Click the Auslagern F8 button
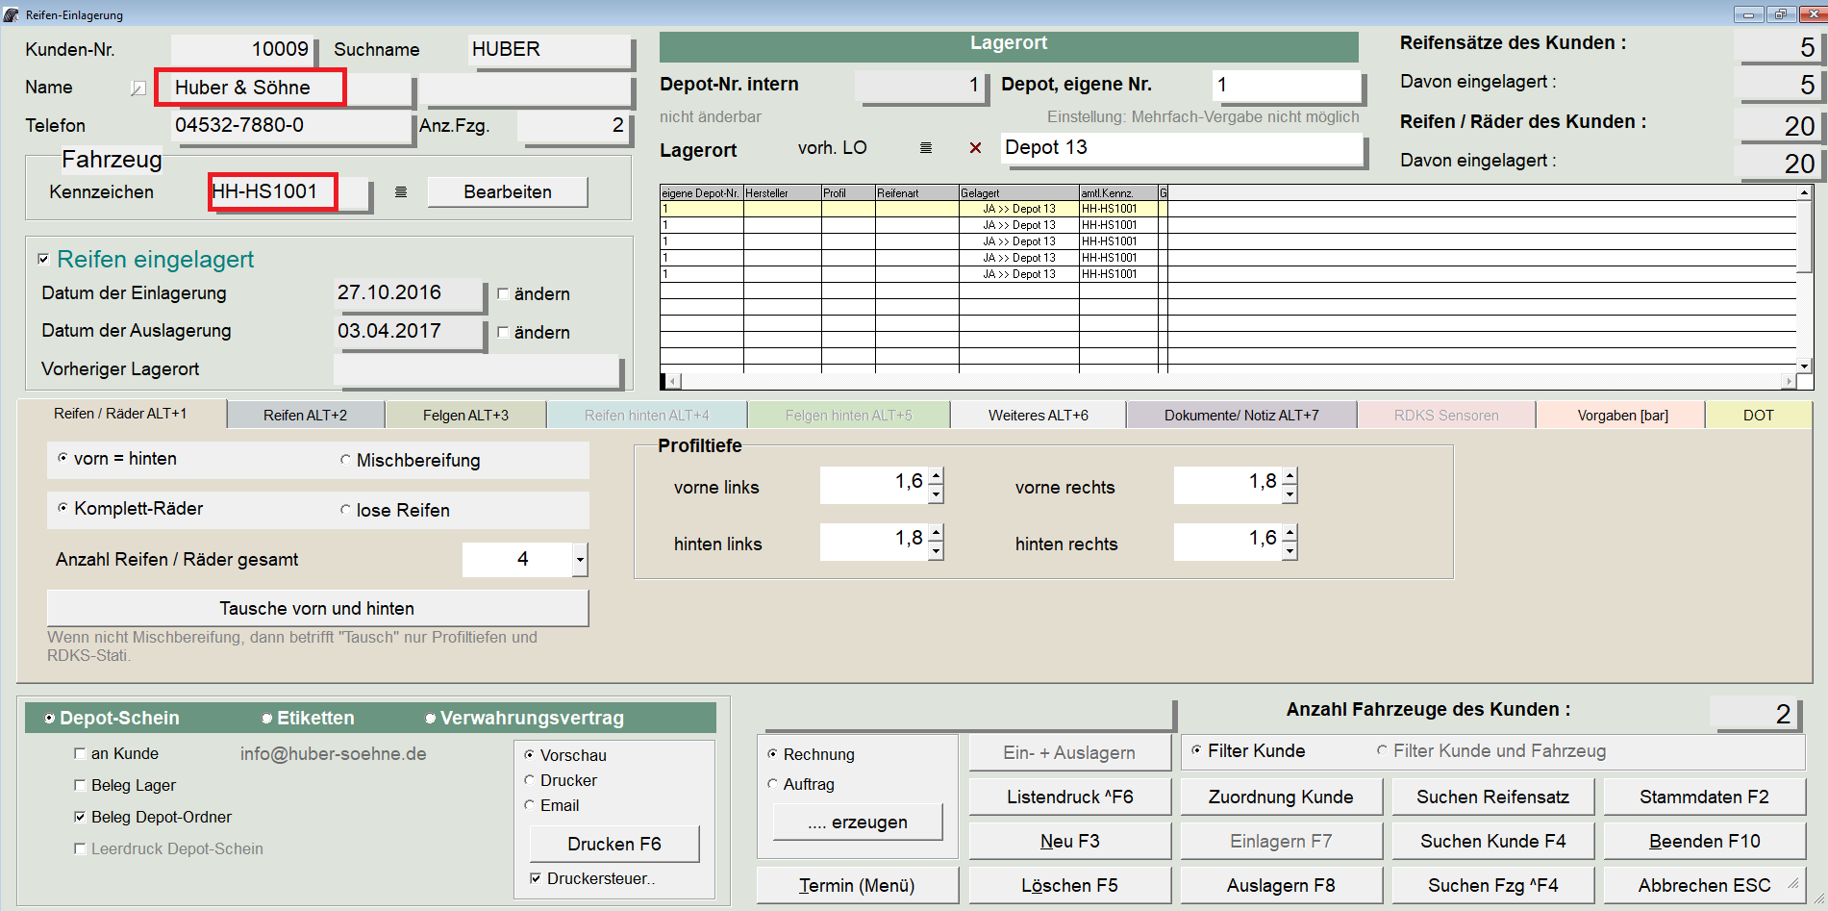The width and height of the screenshot is (1828, 911). pyautogui.click(x=1281, y=885)
